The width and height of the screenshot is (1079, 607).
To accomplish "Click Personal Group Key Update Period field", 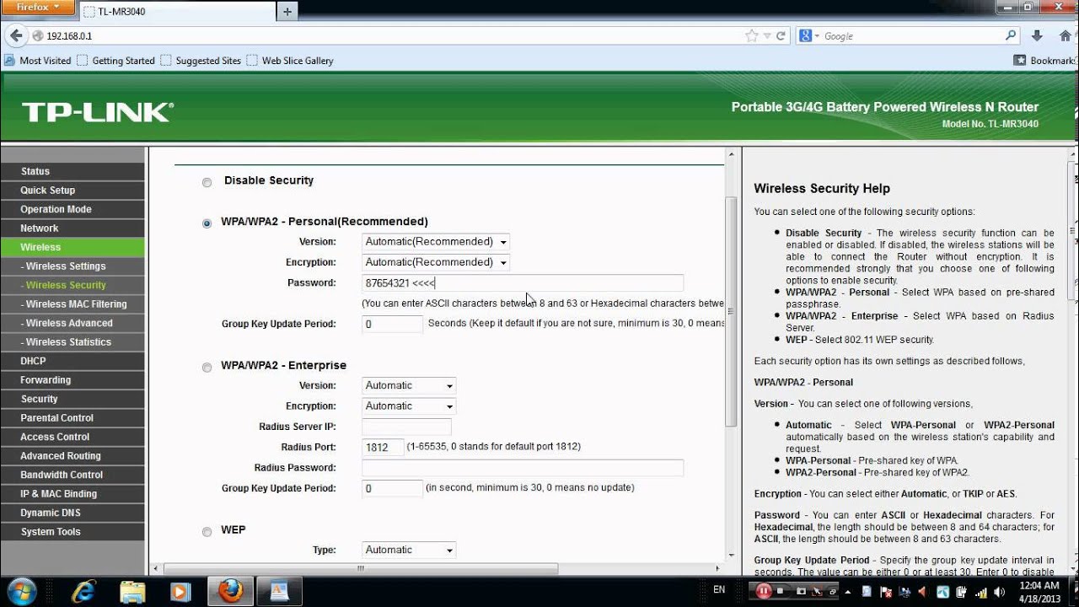I will 392,324.
